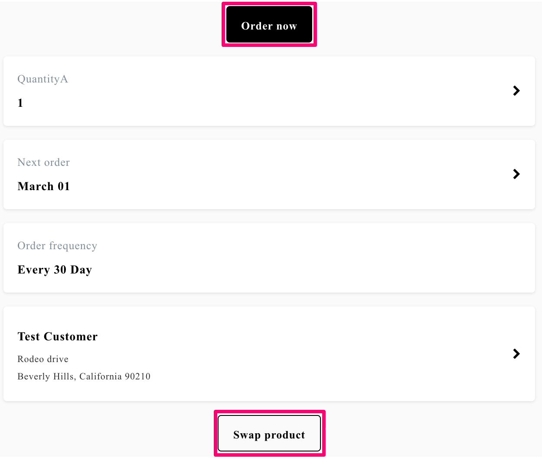The width and height of the screenshot is (542, 458).
Task: Select the Next order label text
Action: [x=43, y=162]
